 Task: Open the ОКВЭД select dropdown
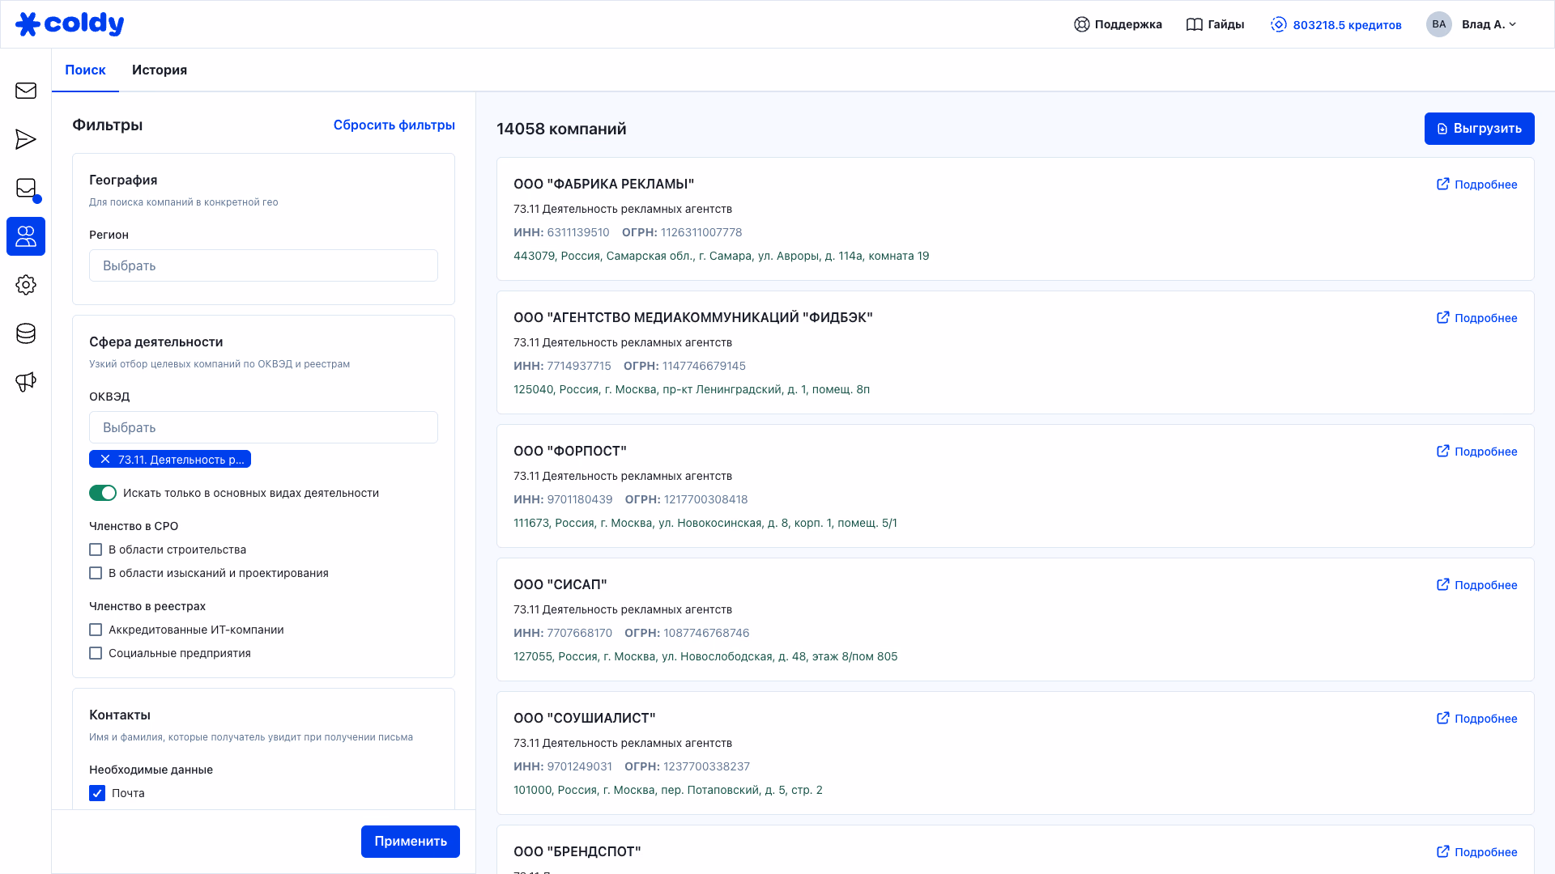(263, 427)
